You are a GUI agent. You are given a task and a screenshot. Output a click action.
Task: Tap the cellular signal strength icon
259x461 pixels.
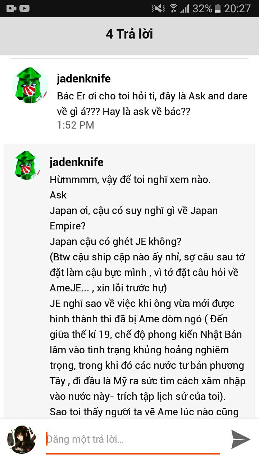(185, 8)
